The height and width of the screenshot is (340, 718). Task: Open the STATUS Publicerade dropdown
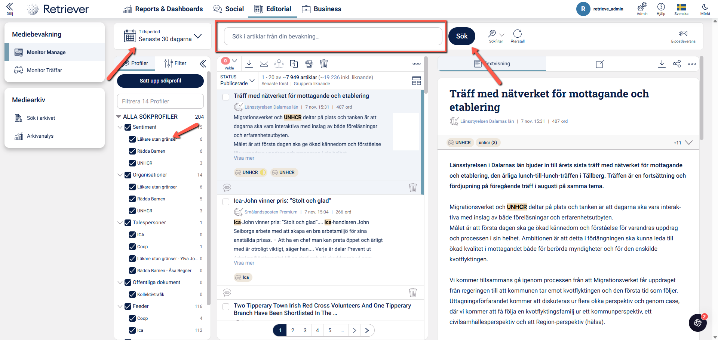click(237, 80)
